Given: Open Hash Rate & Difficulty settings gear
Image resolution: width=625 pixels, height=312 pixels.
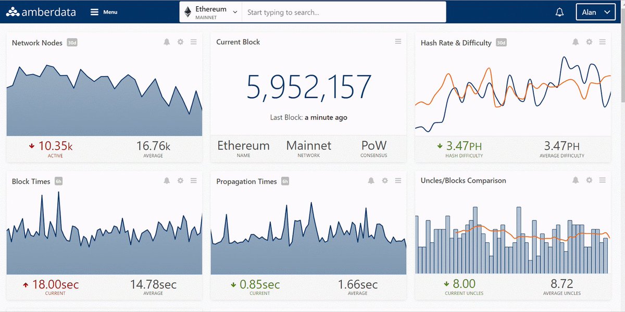Looking at the screenshot, I should coord(589,42).
